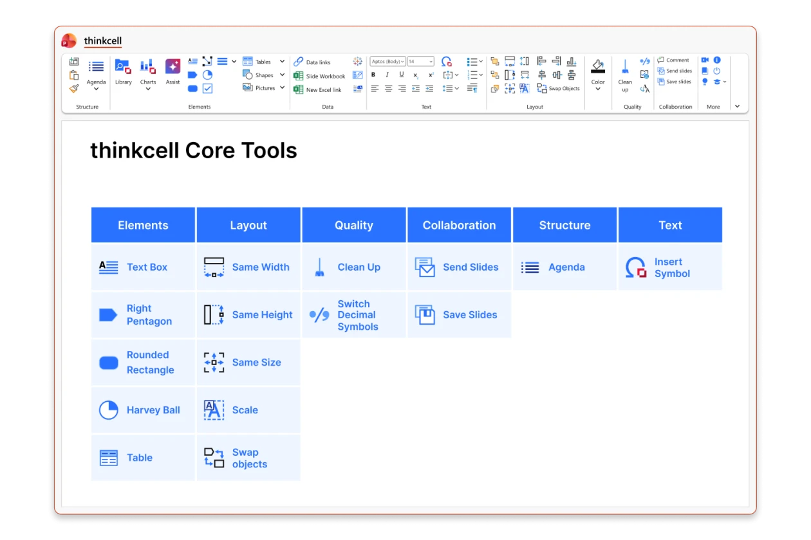Click Switch Decimal Symbols icon in Quality
This screenshot has height=540, width=811.
coord(644,61)
